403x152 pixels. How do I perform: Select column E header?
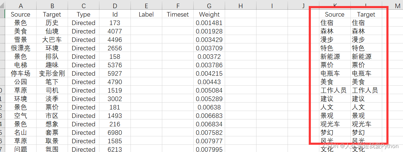pos(146,6)
